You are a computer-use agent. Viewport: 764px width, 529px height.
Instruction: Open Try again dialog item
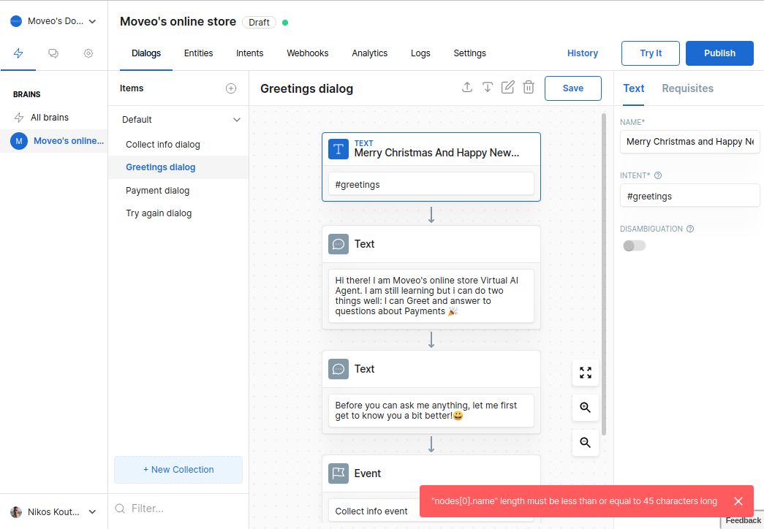tap(178, 213)
